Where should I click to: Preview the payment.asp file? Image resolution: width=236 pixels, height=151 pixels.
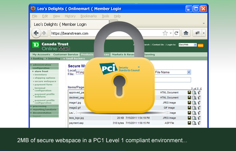[194, 123]
